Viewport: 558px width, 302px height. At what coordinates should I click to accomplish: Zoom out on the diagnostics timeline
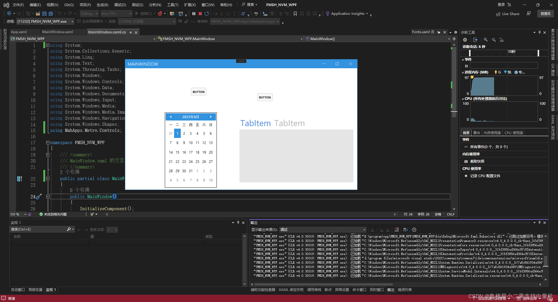(494, 40)
